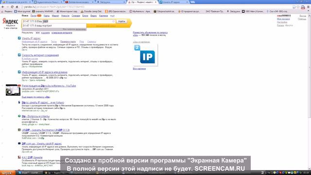Close the YouTube browser tab
The width and height of the screenshot is (311, 175).
(x=93, y=2)
